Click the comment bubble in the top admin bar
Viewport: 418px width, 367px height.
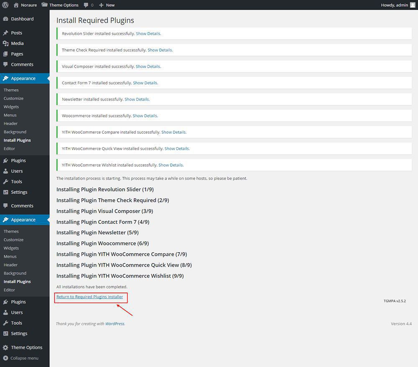coord(86,5)
